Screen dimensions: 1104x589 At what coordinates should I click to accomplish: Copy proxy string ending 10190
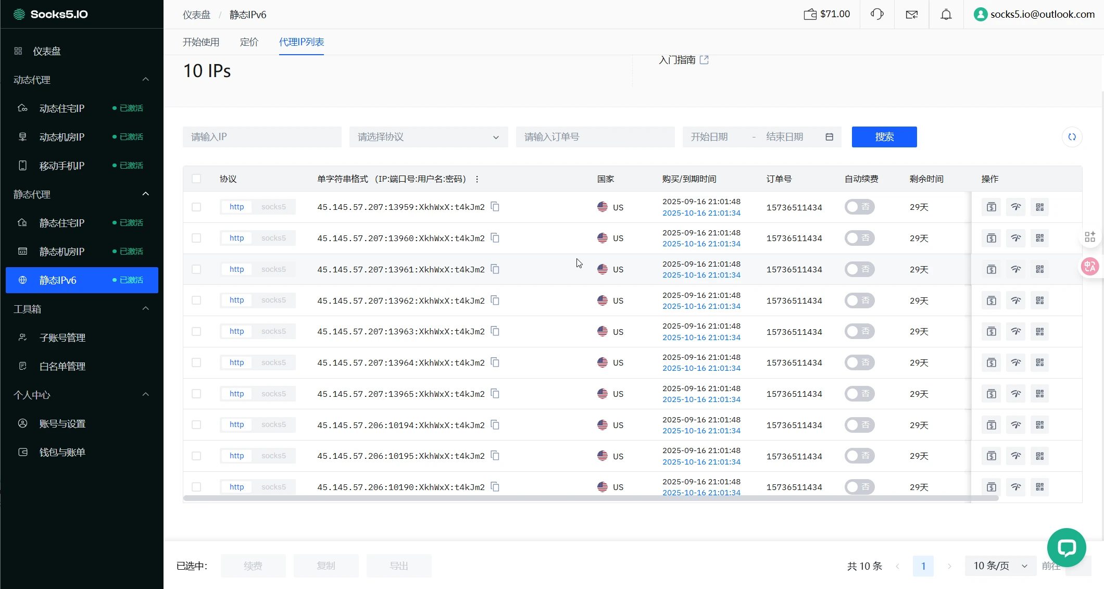tap(495, 487)
